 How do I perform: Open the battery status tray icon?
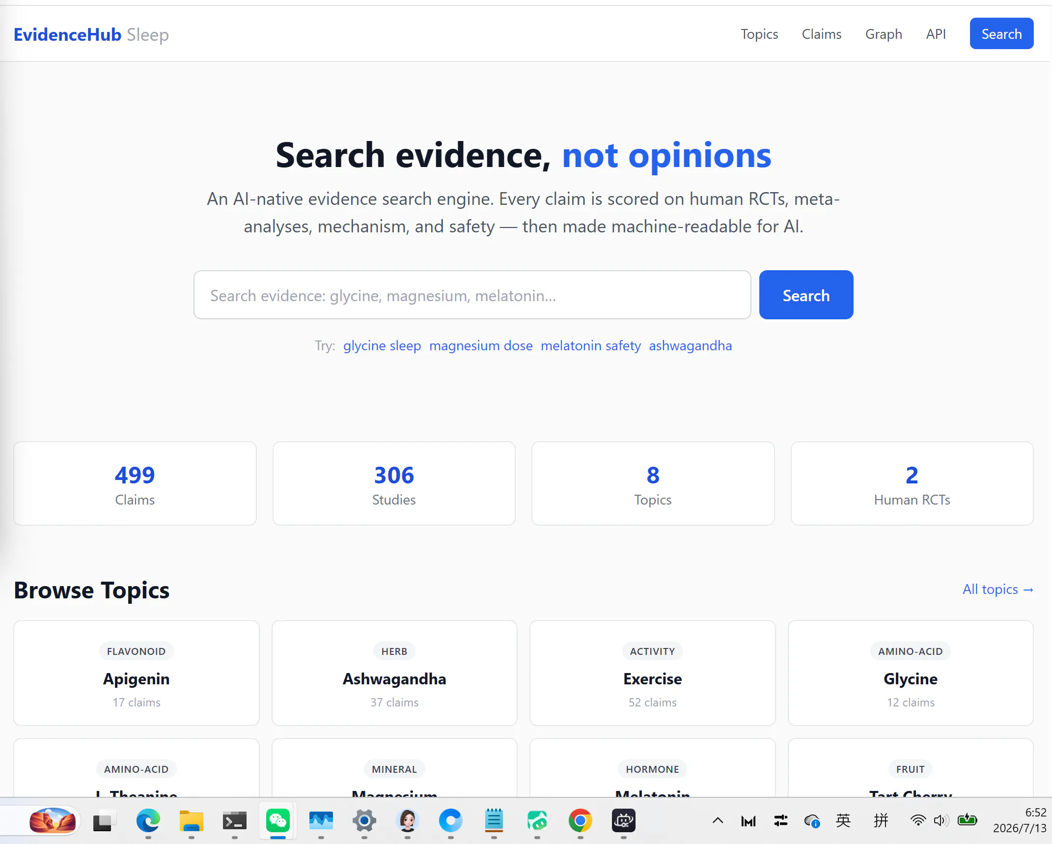coord(967,820)
